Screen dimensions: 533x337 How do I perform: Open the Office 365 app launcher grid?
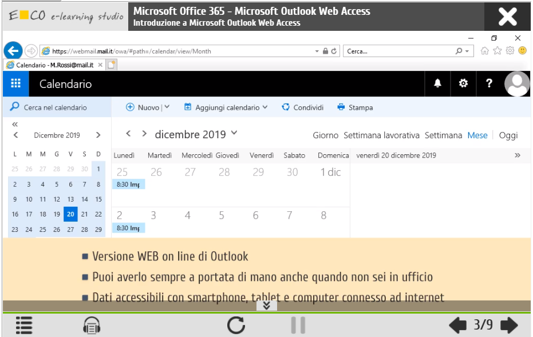(x=15, y=83)
